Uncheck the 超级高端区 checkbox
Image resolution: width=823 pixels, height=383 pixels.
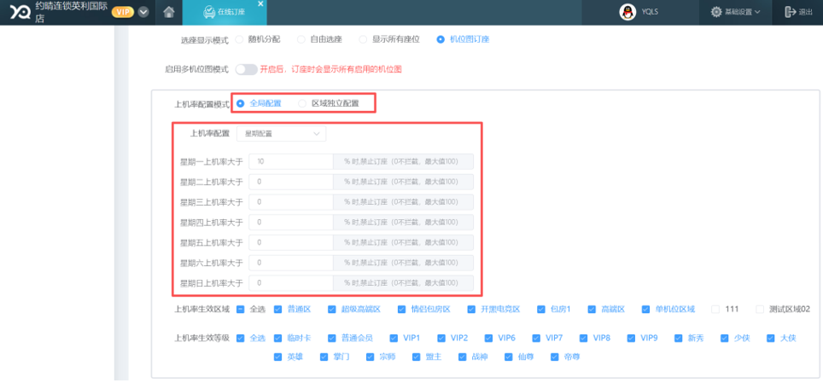tap(332, 309)
